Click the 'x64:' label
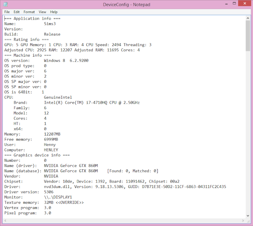The image size is (253, 226). point(18,129)
